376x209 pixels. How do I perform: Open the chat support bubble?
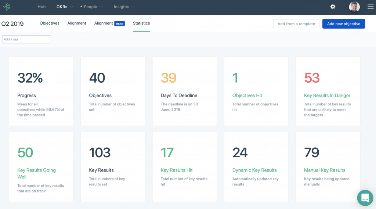(365, 198)
